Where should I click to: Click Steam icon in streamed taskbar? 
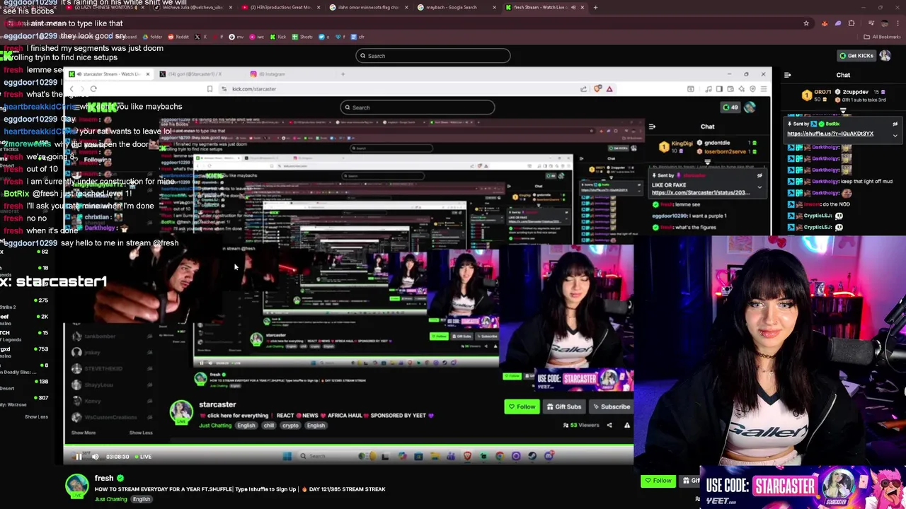tap(532, 456)
